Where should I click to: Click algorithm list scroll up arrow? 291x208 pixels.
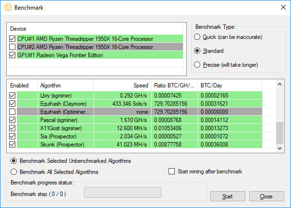point(280,85)
